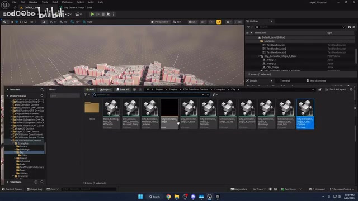Switch to the World Settings tab
This screenshot has width=358, height=201.
coord(316,80)
